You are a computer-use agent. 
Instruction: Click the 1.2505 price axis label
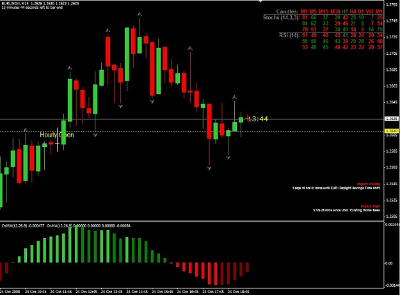(392, 216)
